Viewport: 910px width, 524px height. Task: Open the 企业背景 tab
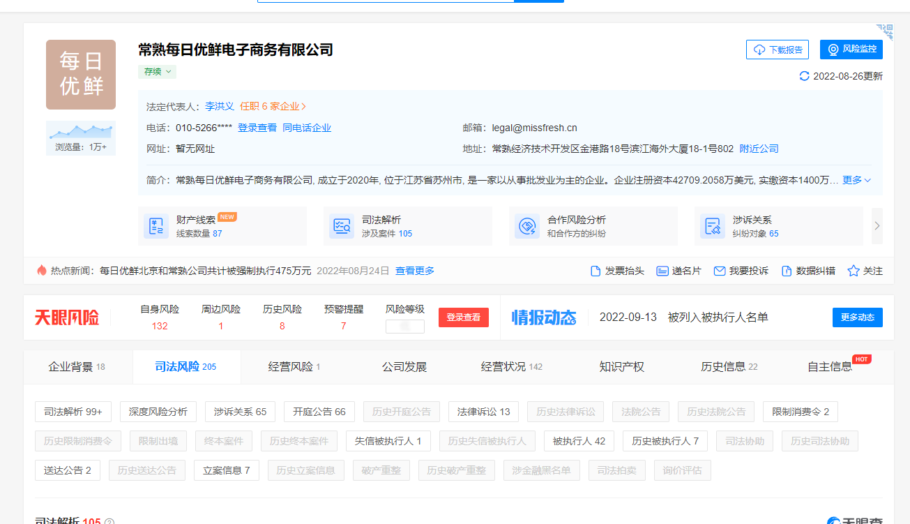[77, 367]
